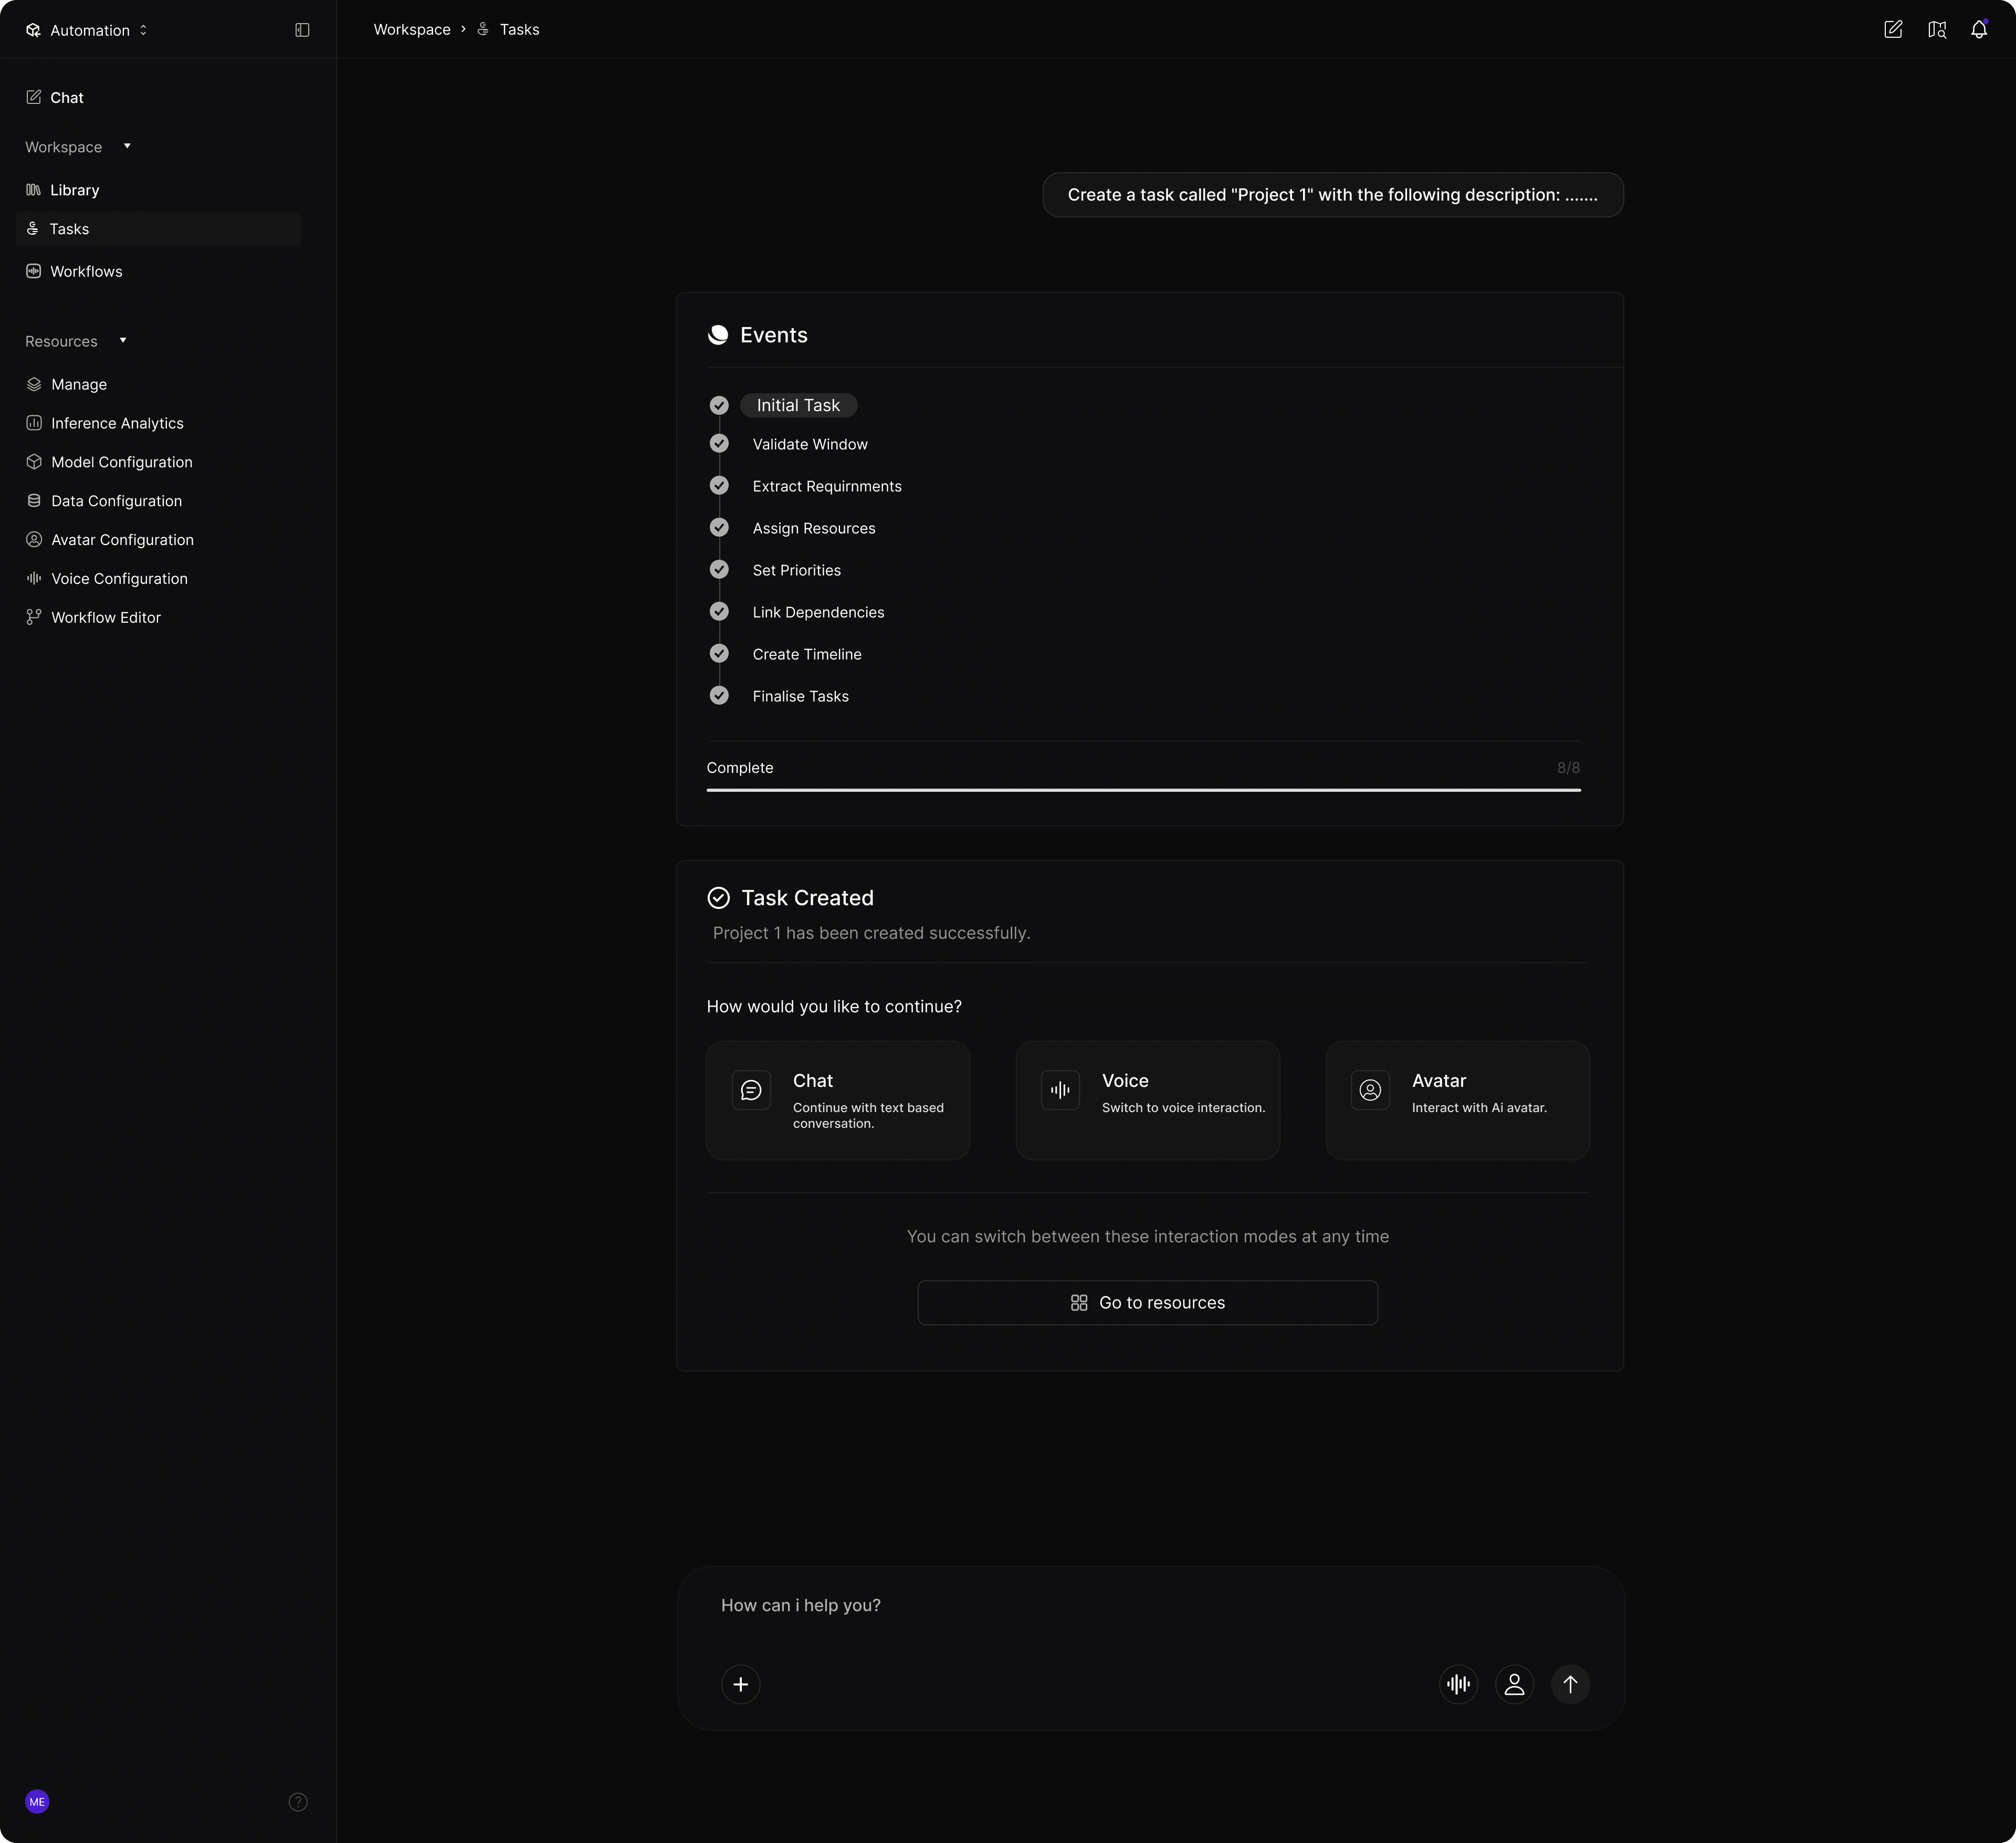Click the Go to resources button
Image resolution: width=2016 pixels, height=1843 pixels.
pyautogui.click(x=1147, y=1302)
